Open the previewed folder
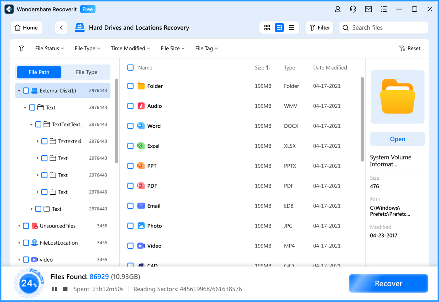Viewport: 439px width, 302px height. click(398, 139)
